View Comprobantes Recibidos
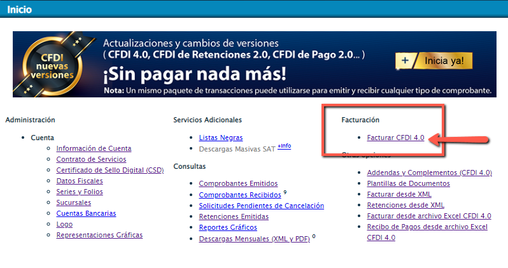This screenshot has width=508, height=268. (240, 195)
